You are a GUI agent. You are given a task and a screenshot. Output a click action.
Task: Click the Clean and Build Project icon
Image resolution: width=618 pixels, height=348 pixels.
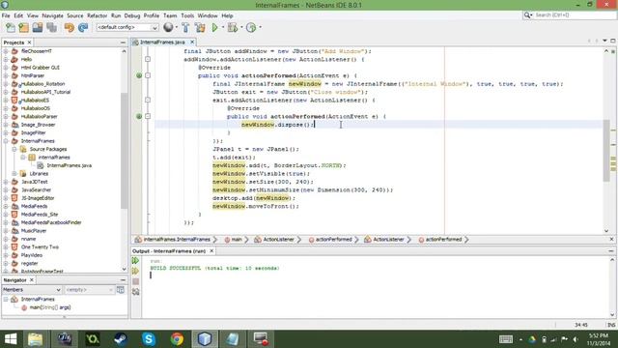click(200, 28)
